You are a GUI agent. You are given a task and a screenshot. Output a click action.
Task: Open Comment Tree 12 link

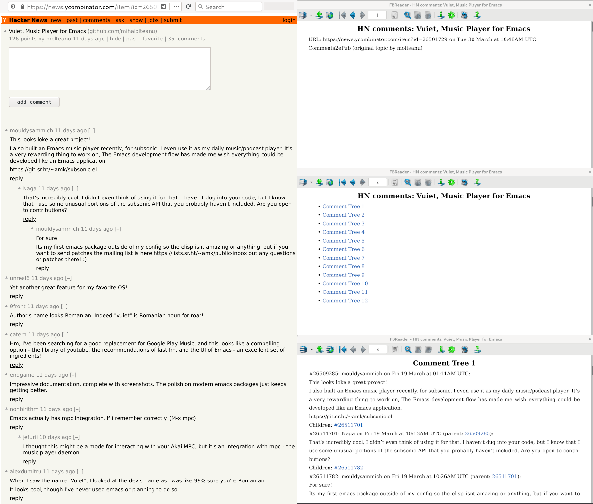click(x=345, y=301)
